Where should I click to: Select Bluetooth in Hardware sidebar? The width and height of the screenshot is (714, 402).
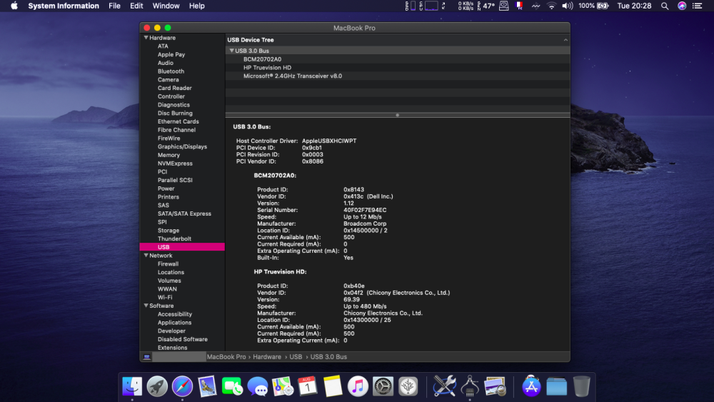pyautogui.click(x=171, y=71)
